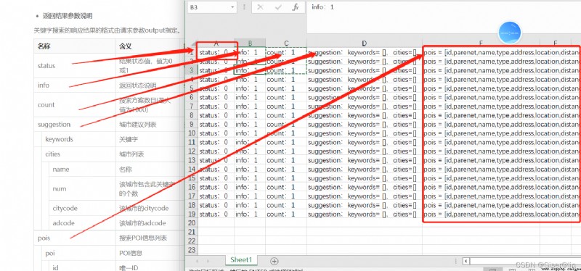Add a new sheet with plus icon
This screenshot has height=271, width=581.
[x=275, y=261]
